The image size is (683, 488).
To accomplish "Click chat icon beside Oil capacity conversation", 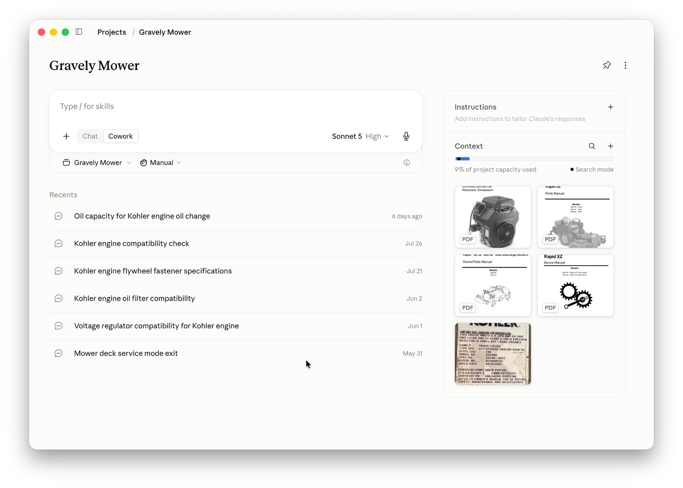I will (x=58, y=216).
